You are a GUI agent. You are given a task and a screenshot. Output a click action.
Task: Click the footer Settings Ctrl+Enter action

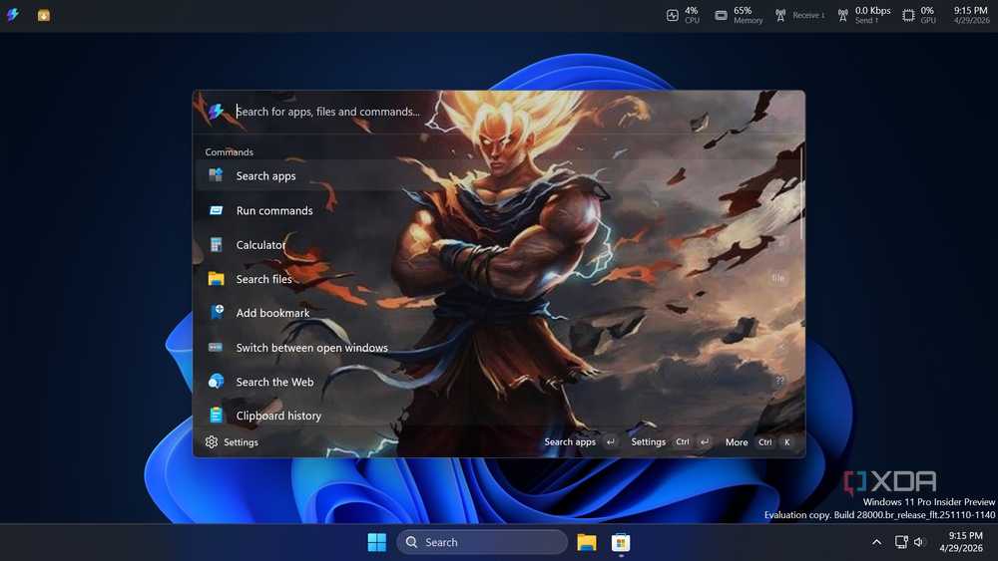click(671, 441)
